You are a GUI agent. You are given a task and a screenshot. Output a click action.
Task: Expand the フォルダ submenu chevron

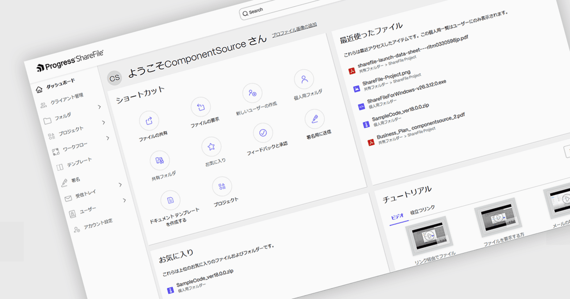[x=99, y=107]
